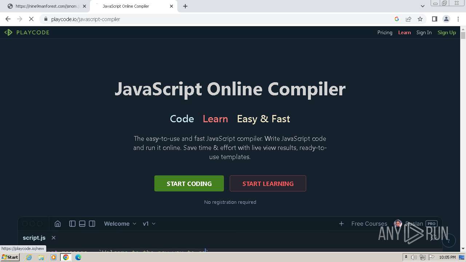Click the red Learn tagline word

pos(216,119)
